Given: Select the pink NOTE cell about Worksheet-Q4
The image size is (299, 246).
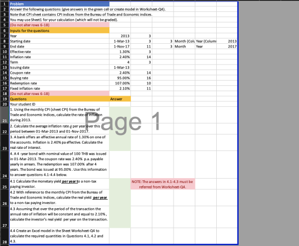Looking at the screenshot, I should (x=163, y=184).
